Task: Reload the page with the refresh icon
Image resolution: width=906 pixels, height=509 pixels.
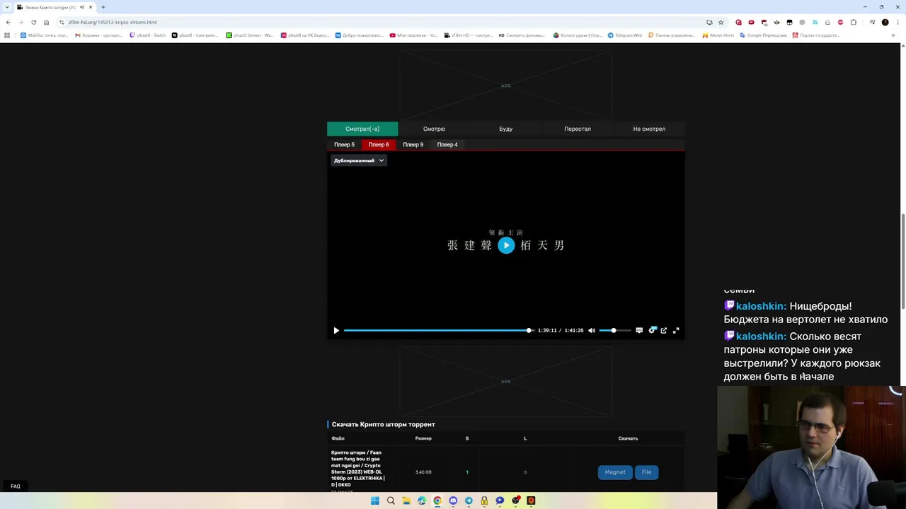Action: pos(33,22)
